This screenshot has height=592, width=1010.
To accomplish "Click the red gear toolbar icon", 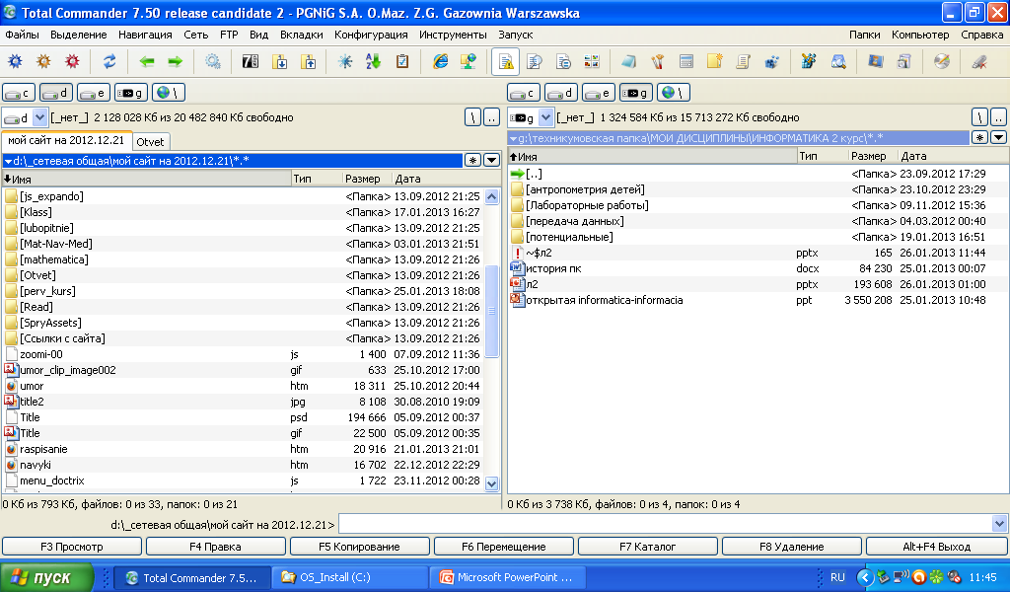I will [72, 62].
